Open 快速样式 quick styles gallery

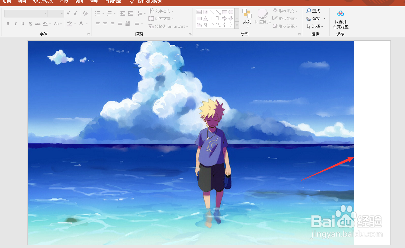click(263, 18)
